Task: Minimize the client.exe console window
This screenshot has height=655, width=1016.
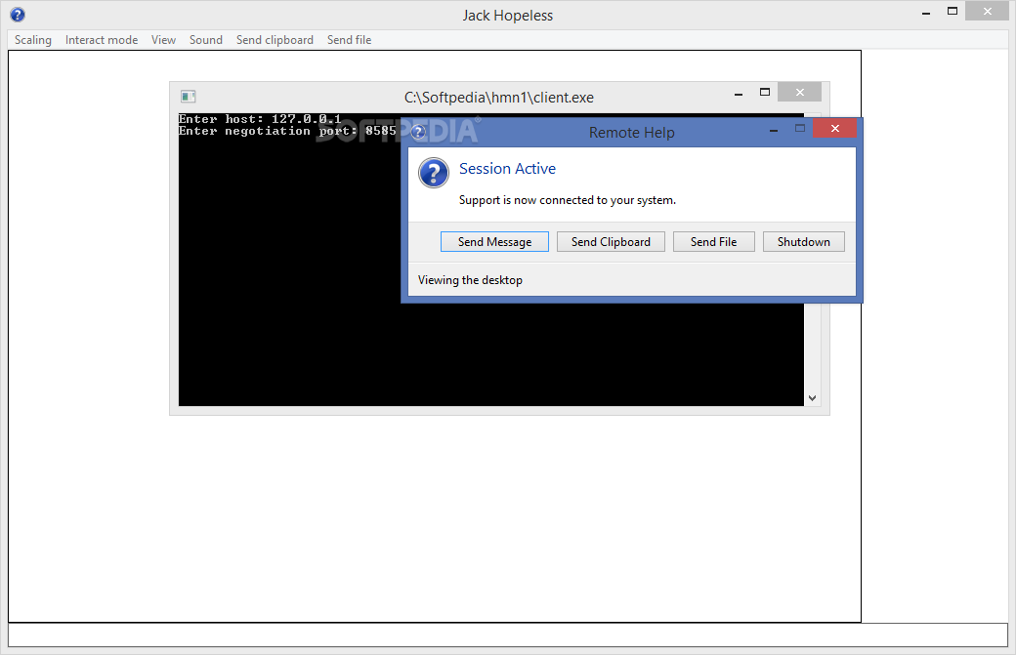Action: 738,94
